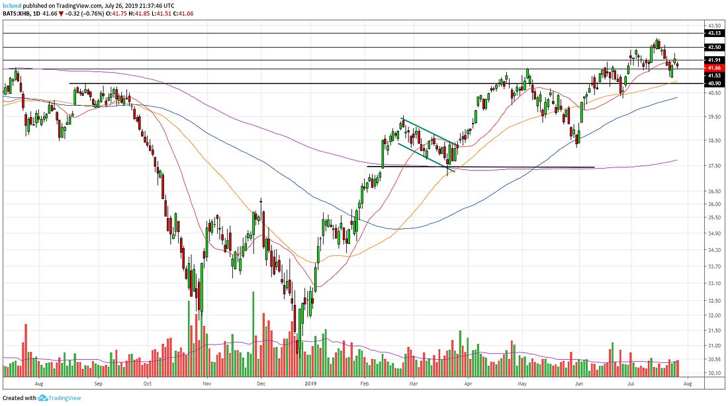Click the Apr label on time axis

(x=468, y=383)
